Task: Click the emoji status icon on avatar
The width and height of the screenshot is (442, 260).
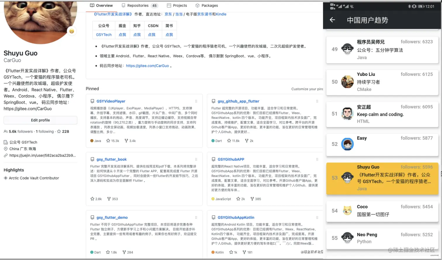Action: (x=72, y=31)
